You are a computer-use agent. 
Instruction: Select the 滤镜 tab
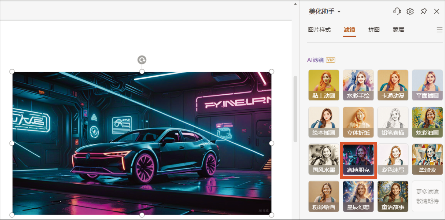pyautogui.click(x=349, y=30)
